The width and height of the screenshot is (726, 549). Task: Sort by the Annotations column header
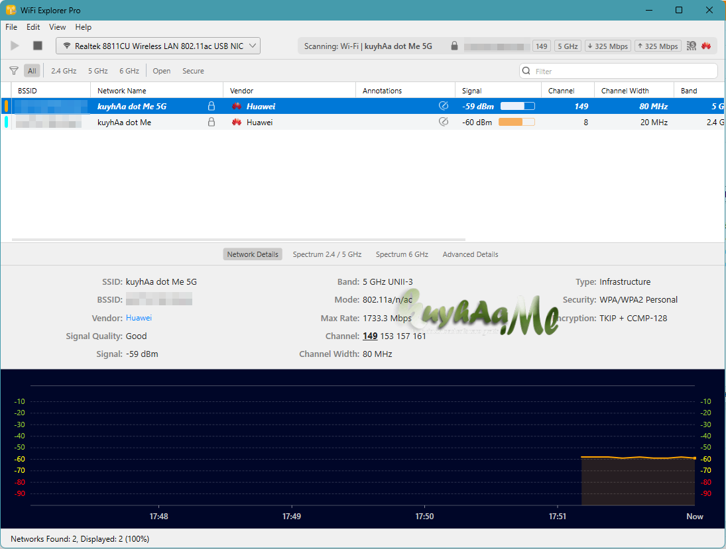click(x=405, y=91)
